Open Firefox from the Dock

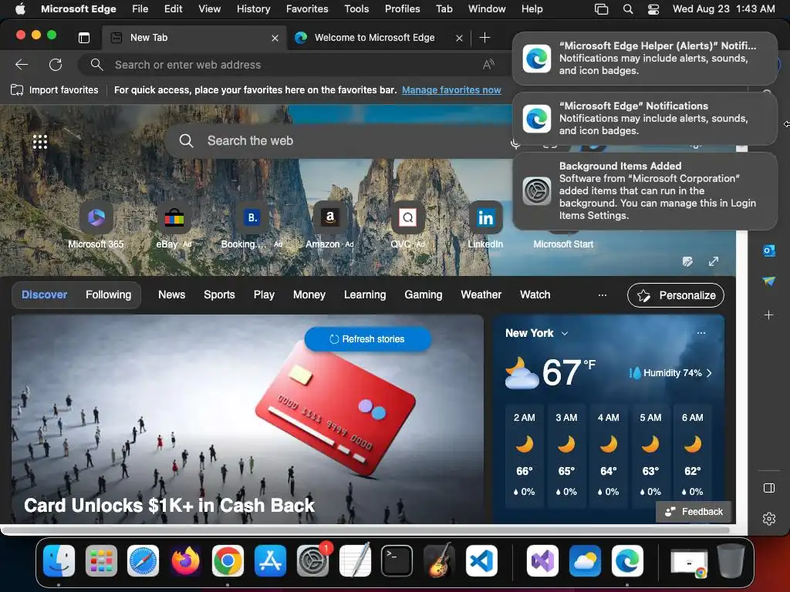[x=185, y=560]
